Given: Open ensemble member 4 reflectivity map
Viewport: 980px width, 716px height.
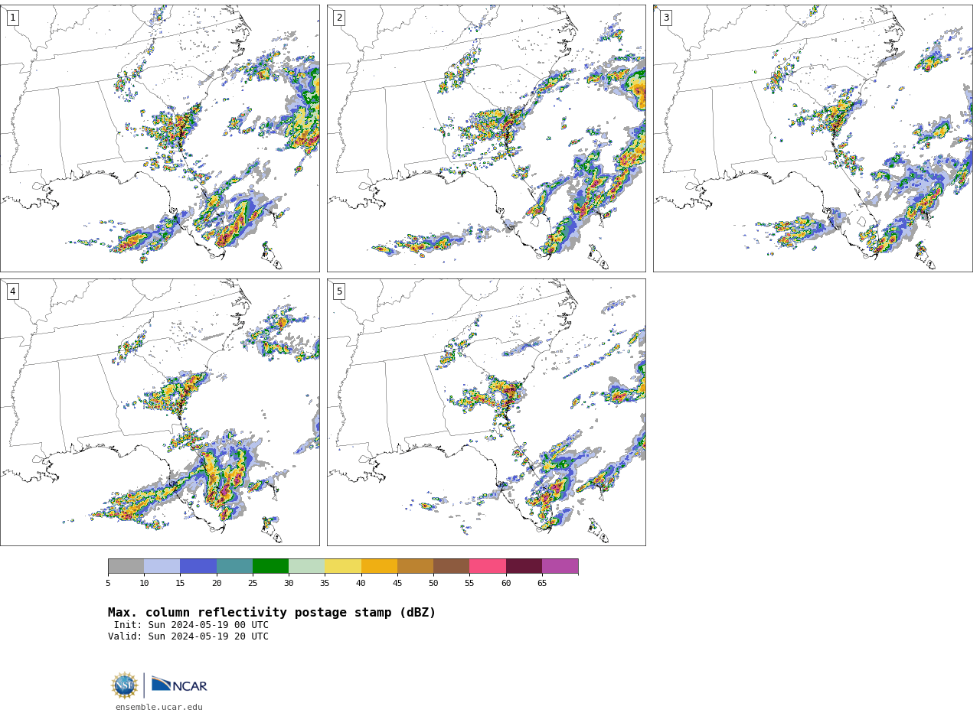Looking at the screenshot, I should click(x=160, y=412).
